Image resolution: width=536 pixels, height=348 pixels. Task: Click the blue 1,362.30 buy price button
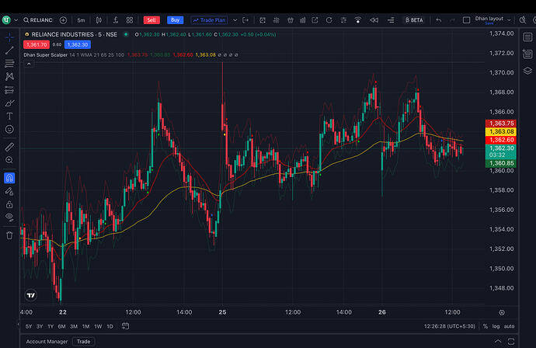point(78,44)
